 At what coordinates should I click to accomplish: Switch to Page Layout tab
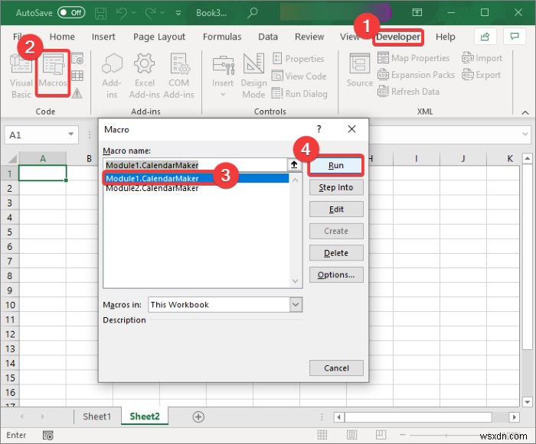(159, 37)
